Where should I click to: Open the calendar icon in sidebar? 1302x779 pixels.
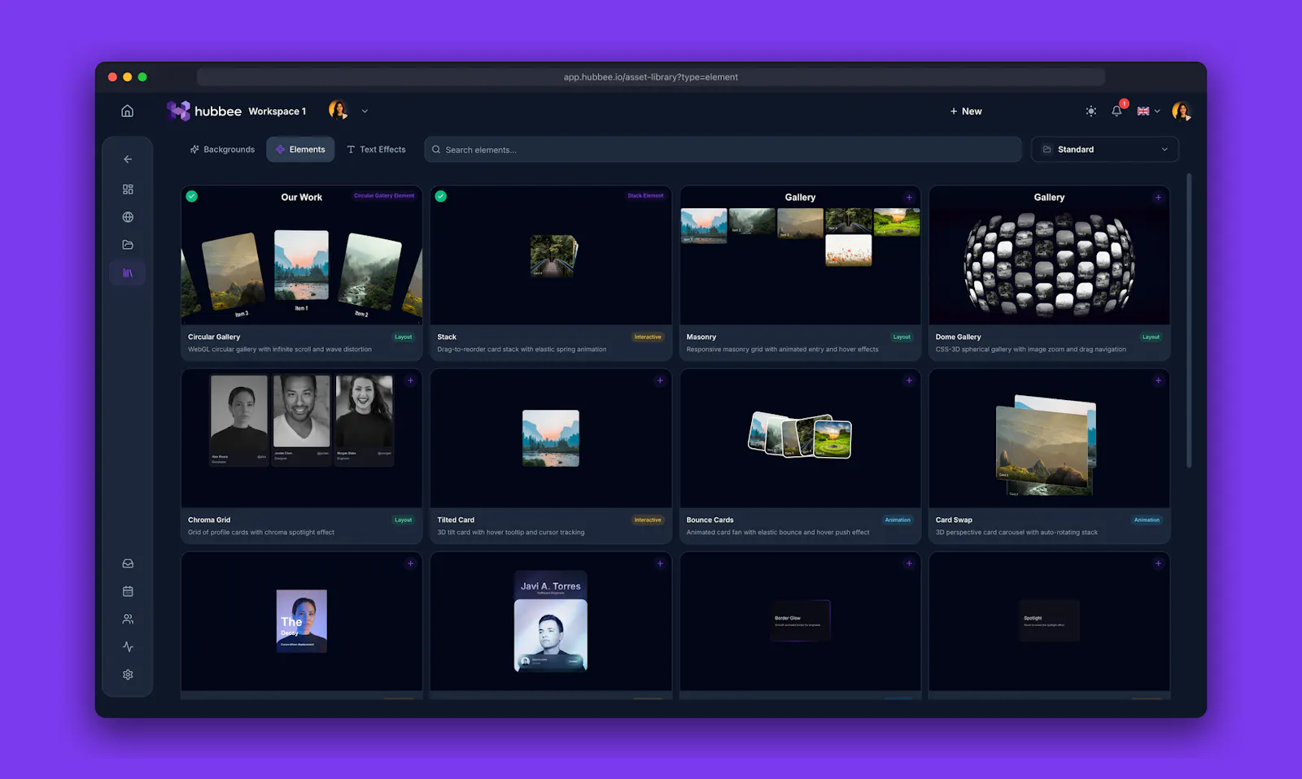tap(128, 591)
